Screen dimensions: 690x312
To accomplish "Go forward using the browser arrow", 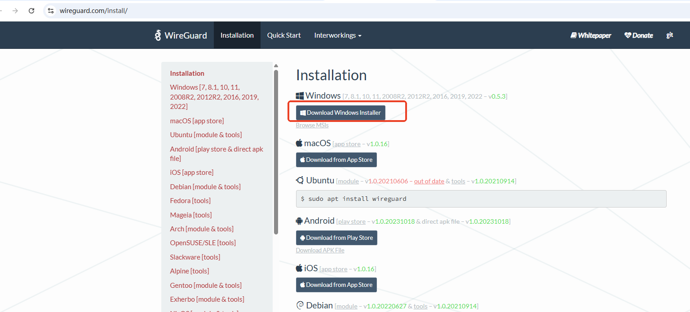I will click(15, 11).
